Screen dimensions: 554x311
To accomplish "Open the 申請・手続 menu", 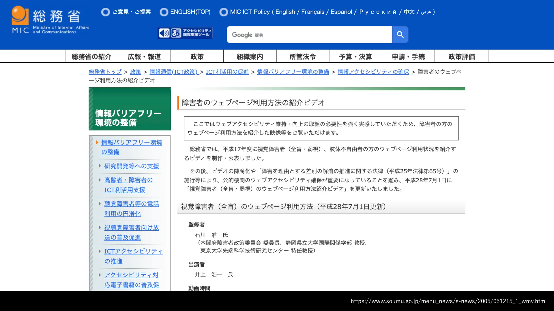I will click(x=408, y=56).
